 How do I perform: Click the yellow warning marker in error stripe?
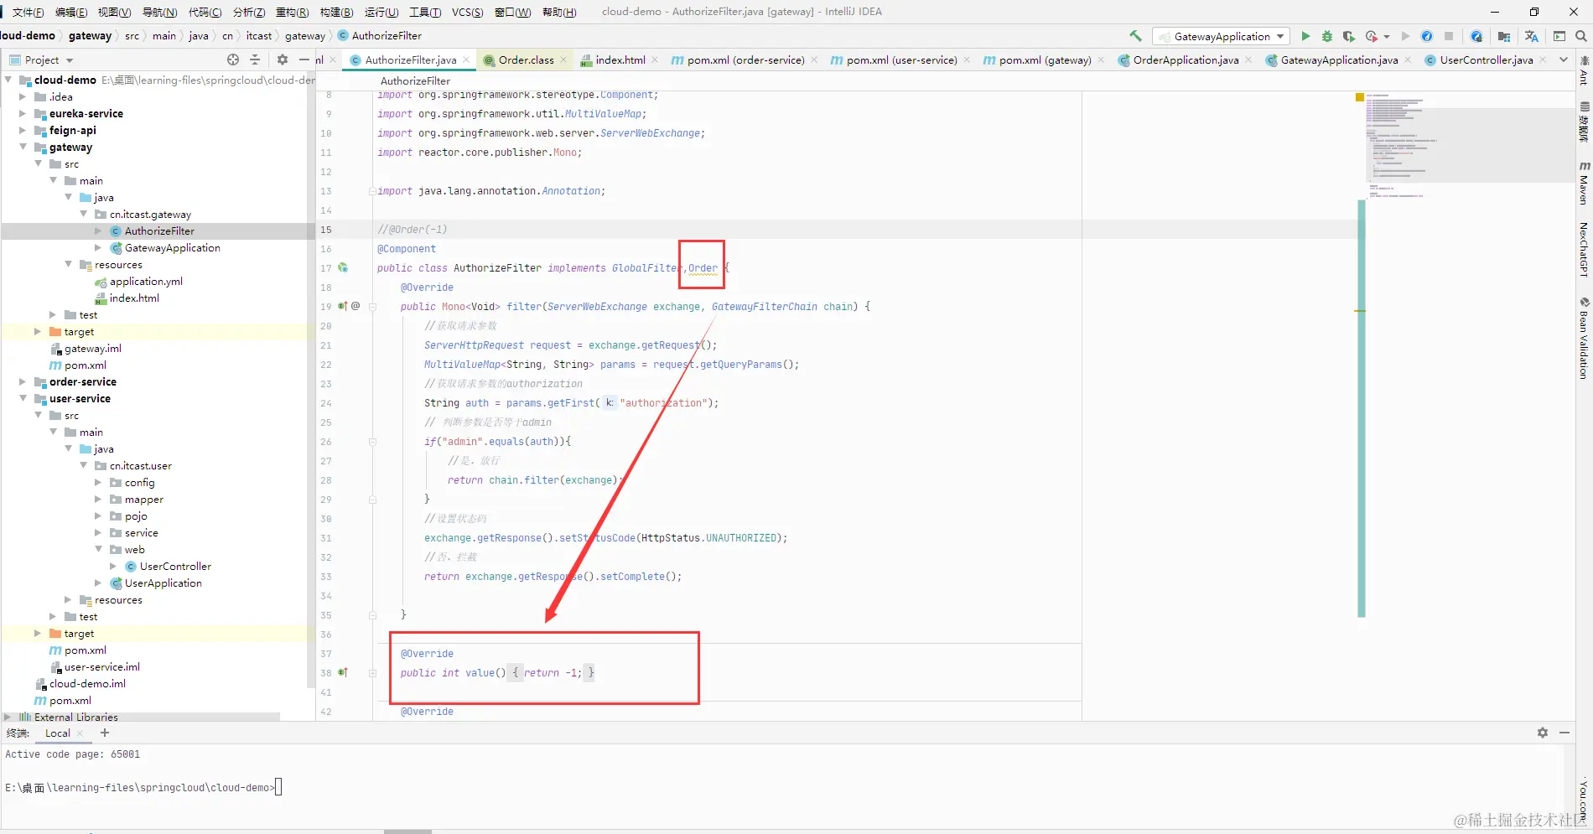pyautogui.click(x=1360, y=311)
